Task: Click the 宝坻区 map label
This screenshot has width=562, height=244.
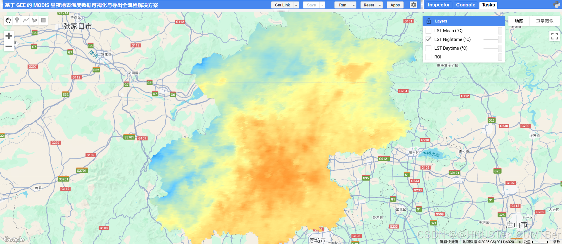Action: point(401,210)
